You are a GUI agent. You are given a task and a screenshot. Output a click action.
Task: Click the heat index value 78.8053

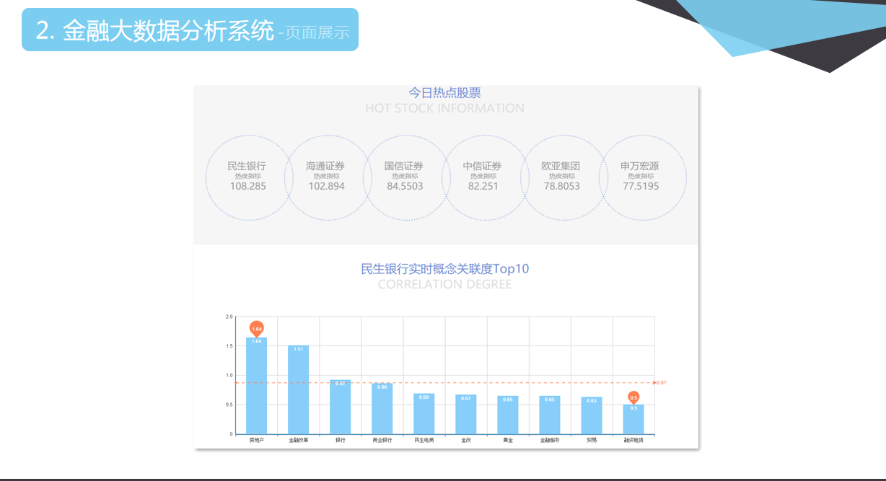point(562,186)
